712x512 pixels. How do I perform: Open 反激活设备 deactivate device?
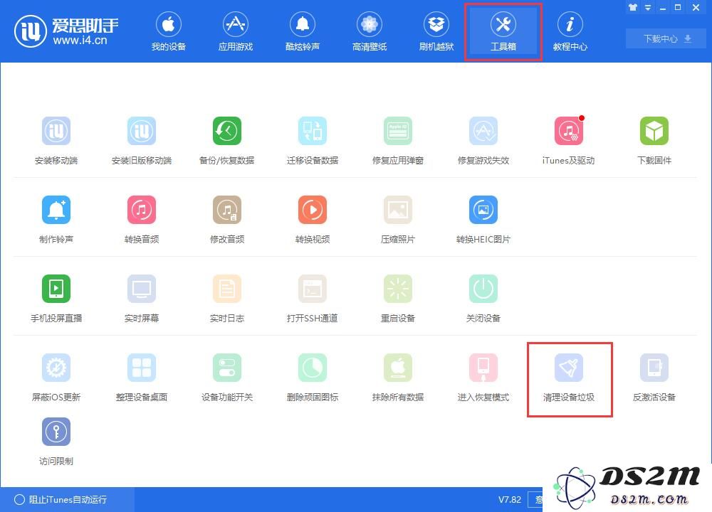coord(654,377)
